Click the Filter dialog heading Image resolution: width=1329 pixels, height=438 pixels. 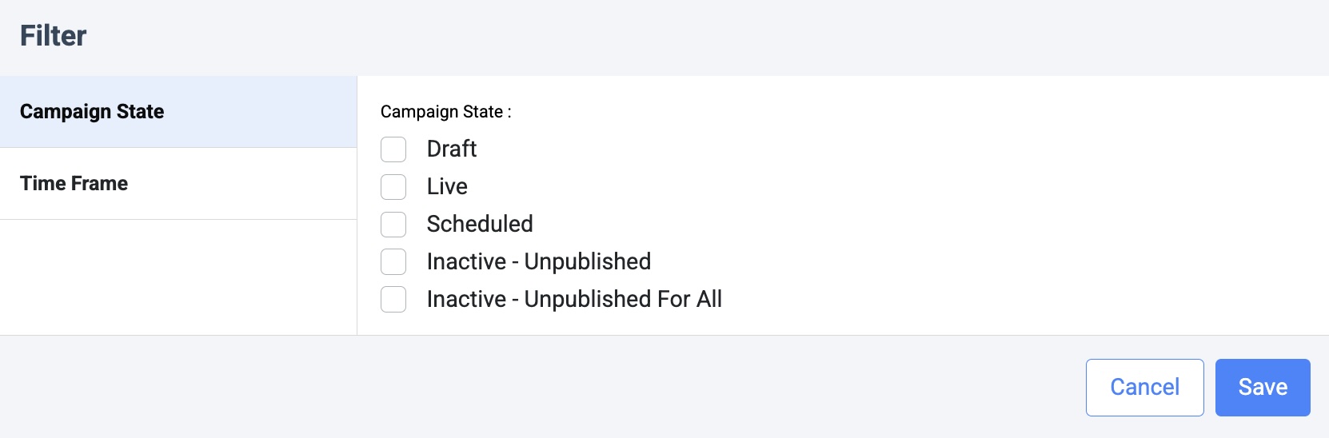(x=53, y=36)
